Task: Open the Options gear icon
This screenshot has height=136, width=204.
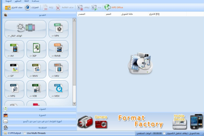Action: [27, 7]
